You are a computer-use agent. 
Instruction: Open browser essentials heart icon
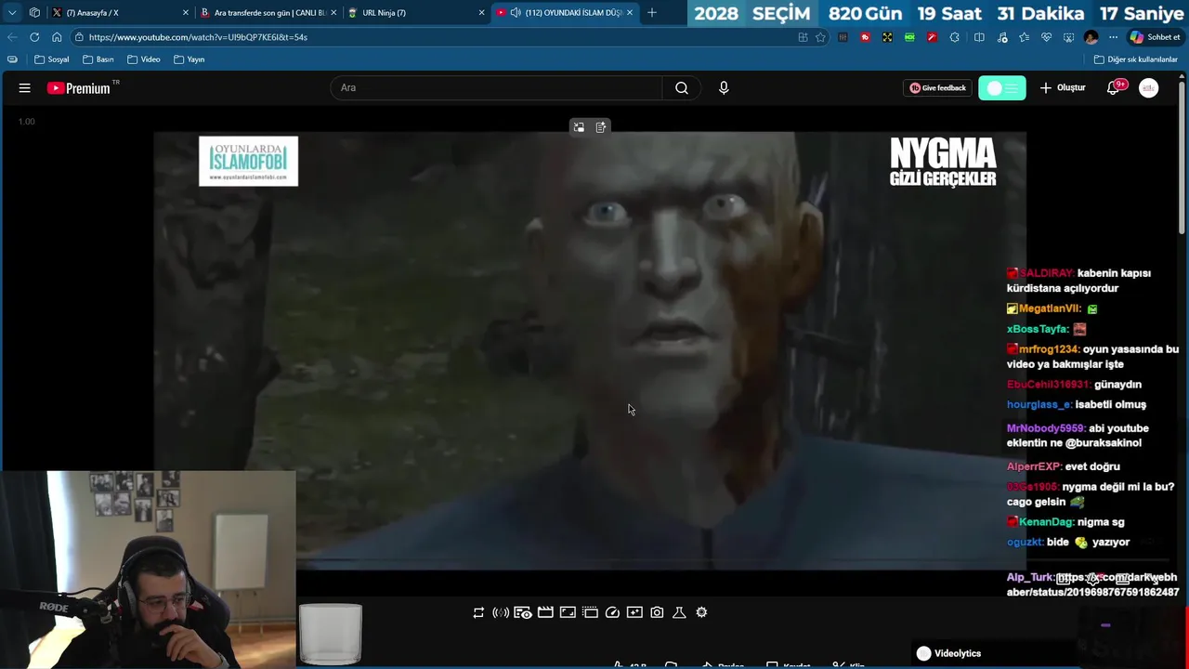(x=1046, y=37)
